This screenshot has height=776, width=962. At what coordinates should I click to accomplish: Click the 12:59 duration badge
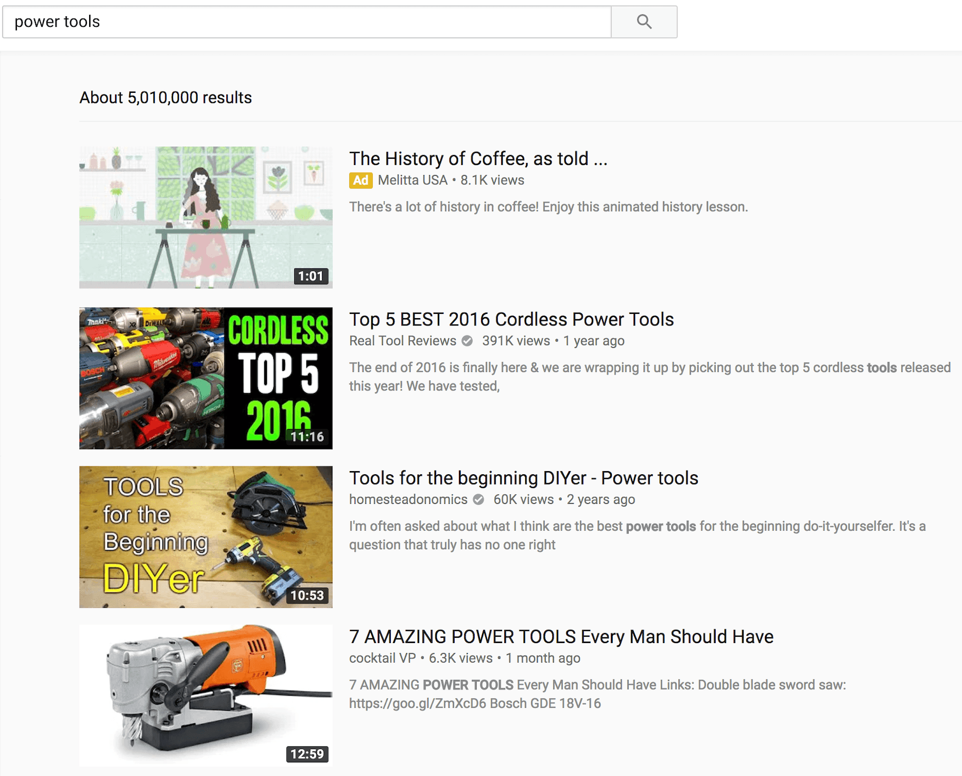(x=307, y=754)
